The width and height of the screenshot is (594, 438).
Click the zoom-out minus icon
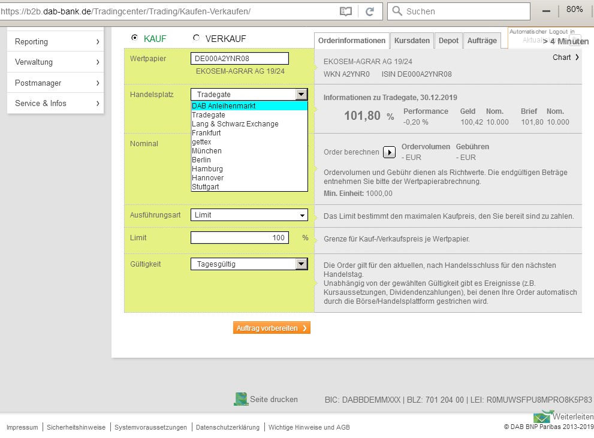pos(546,11)
